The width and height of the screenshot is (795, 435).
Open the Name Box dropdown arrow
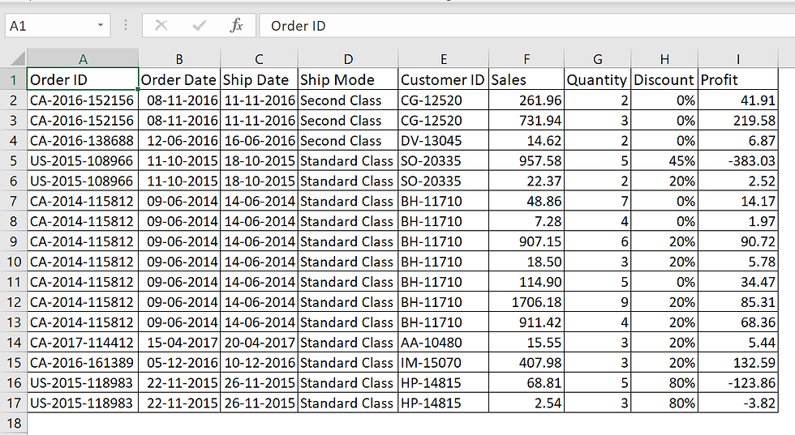tap(101, 26)
